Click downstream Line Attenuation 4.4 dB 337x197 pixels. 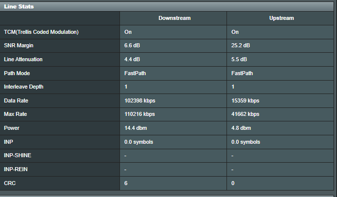[132, 59]
